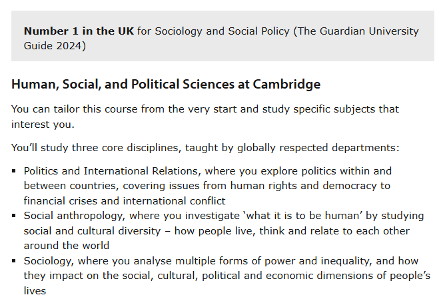441x301 pixels.
Task: Click the 'You can tailor this course' sentence
Action: point(205,117)
